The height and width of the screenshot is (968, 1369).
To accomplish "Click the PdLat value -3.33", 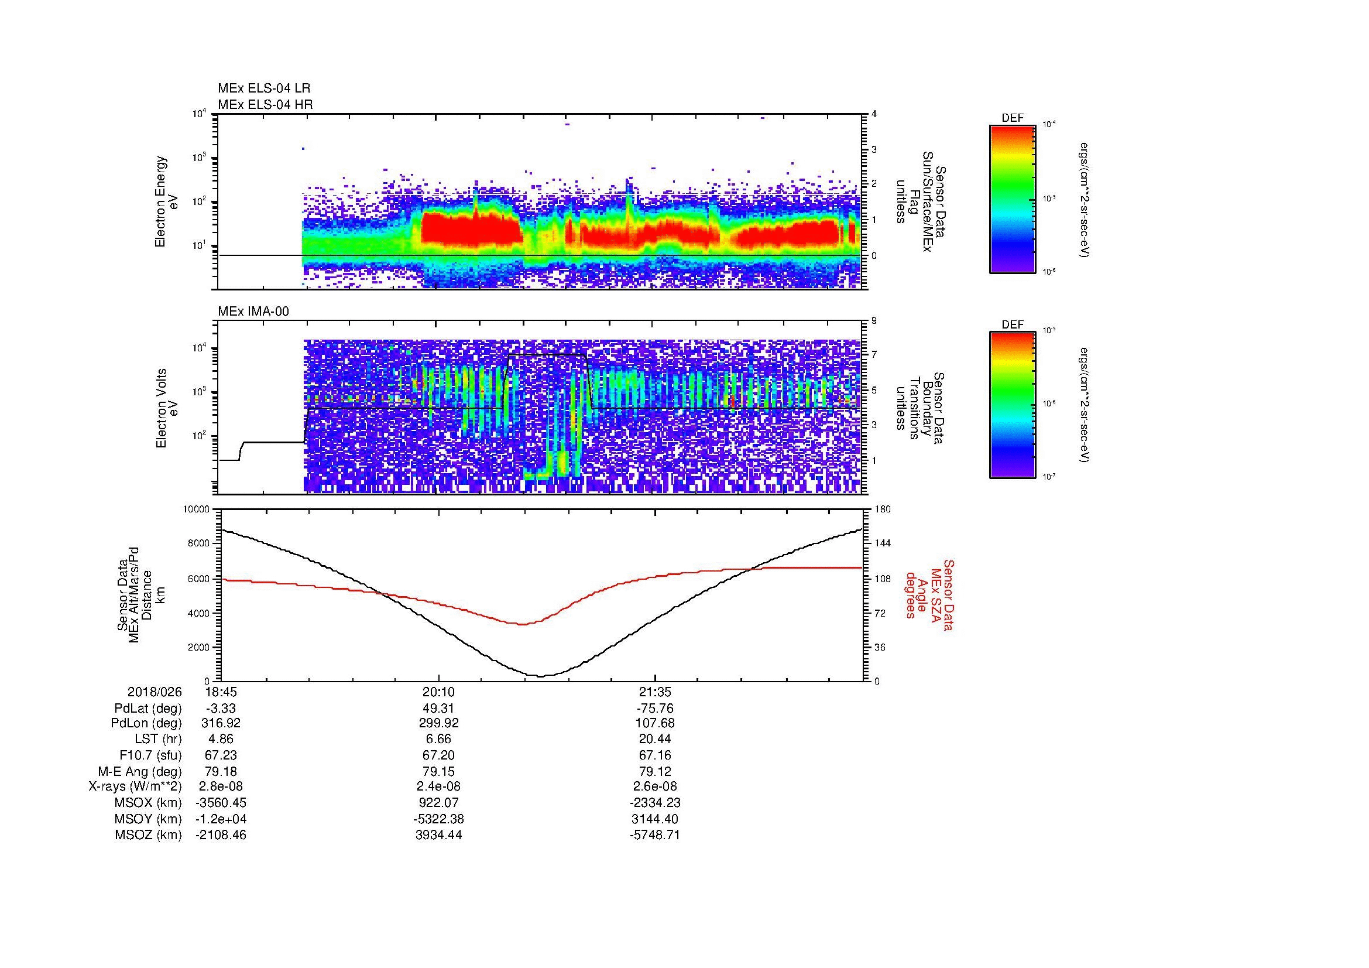I will [221, 709].
